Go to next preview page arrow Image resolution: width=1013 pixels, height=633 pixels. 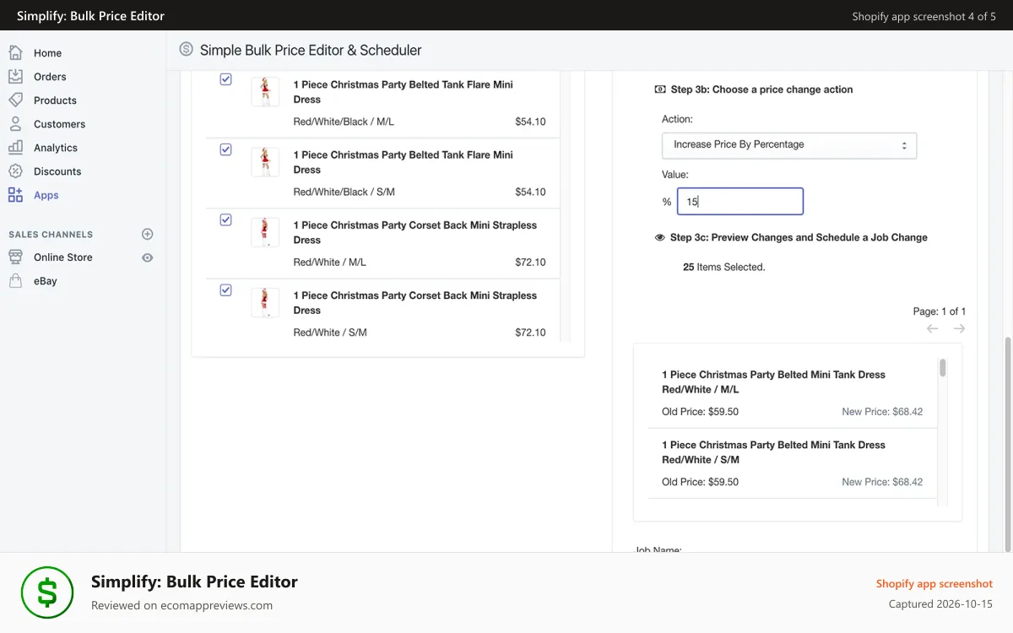959,328
